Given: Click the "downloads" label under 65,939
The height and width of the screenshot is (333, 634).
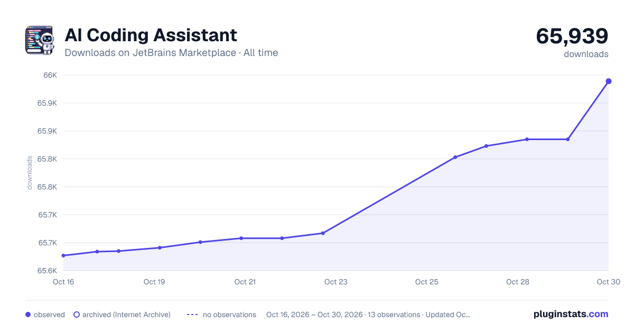Looking at the screenshot, I should coord(586,54).
